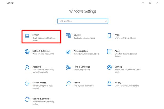The height and width of the screenshot is (109, 164).
Task: Open the System settings label
Action: click(36, 35)
